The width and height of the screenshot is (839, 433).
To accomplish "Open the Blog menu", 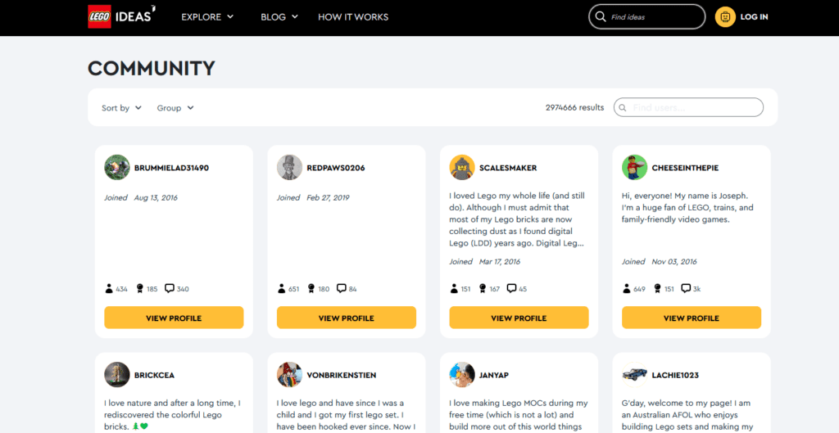I will point(279,16).
